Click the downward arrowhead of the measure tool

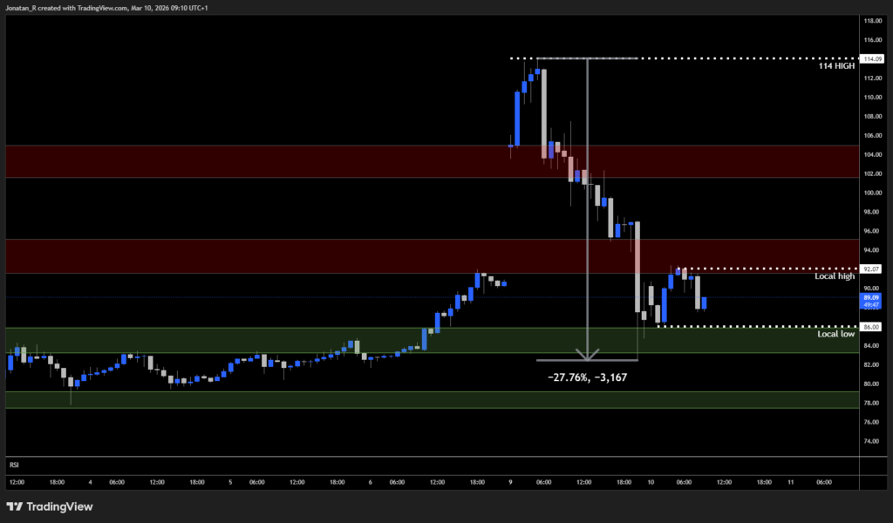[x=588, y=355]
